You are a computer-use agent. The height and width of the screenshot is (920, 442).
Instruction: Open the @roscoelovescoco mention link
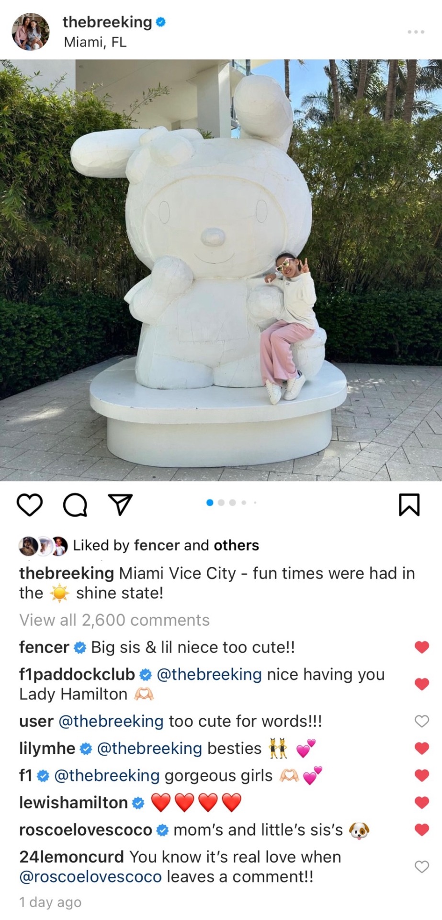[x=91, y=876]
